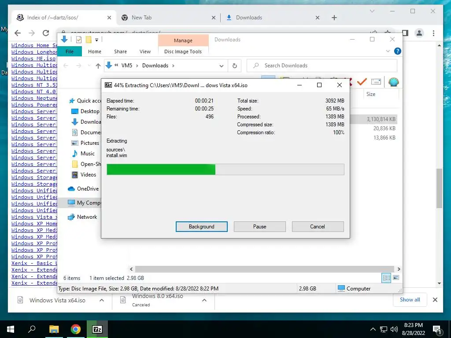This screenshot has width=451, height=338.
Task: Switch to the Downloads Chrome tab
Action: pos(273,18)
